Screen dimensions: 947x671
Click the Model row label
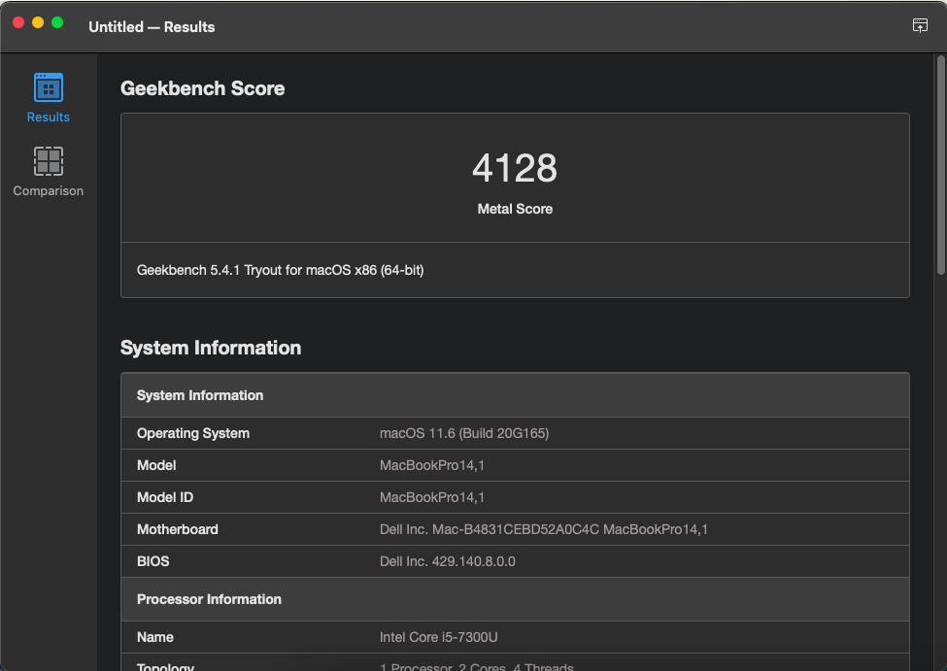(x=156, y=466)
